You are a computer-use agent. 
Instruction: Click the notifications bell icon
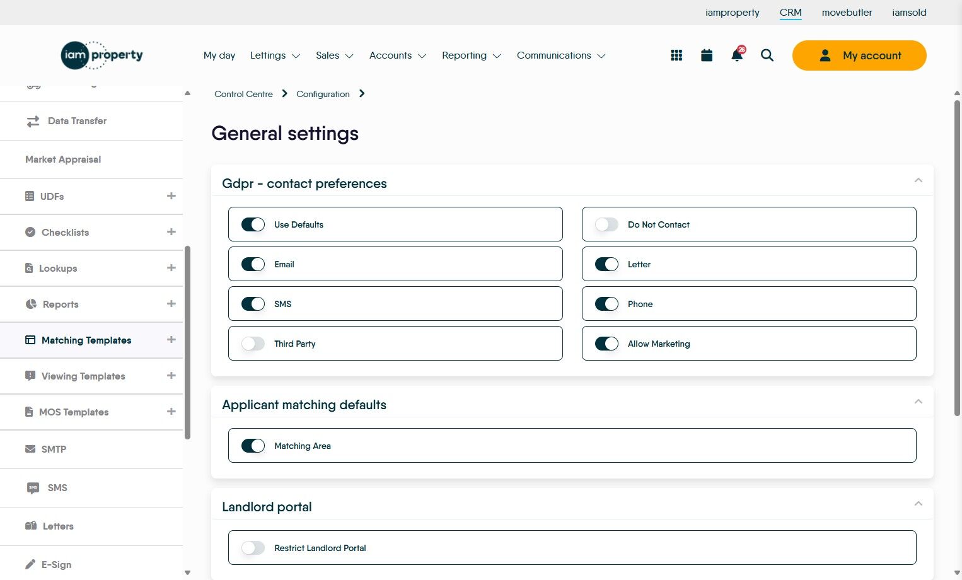[x=736, y=55]
